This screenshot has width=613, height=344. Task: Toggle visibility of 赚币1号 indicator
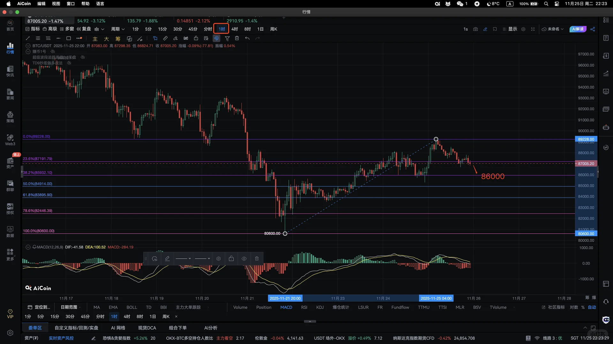click(53, 51)
